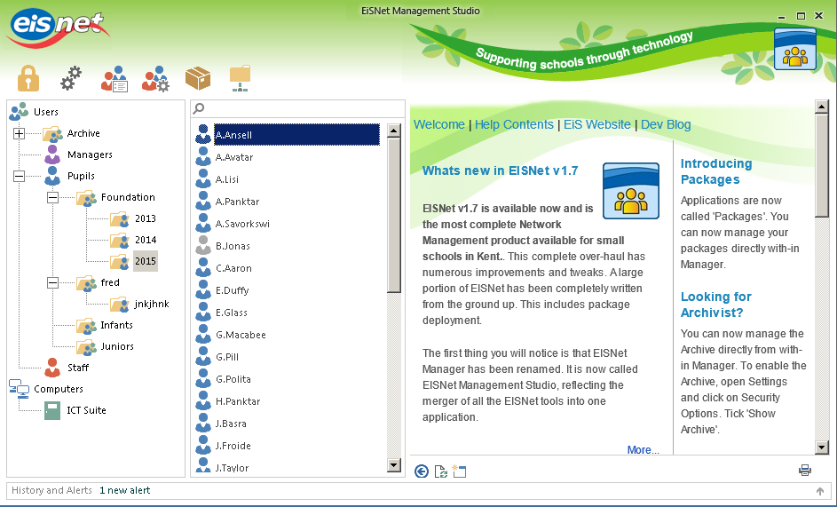Select the 2014 folder in tree
Image resolution: width=837 pixels, height=507 pixels.
pyautogui.click(x=146, y=240)
